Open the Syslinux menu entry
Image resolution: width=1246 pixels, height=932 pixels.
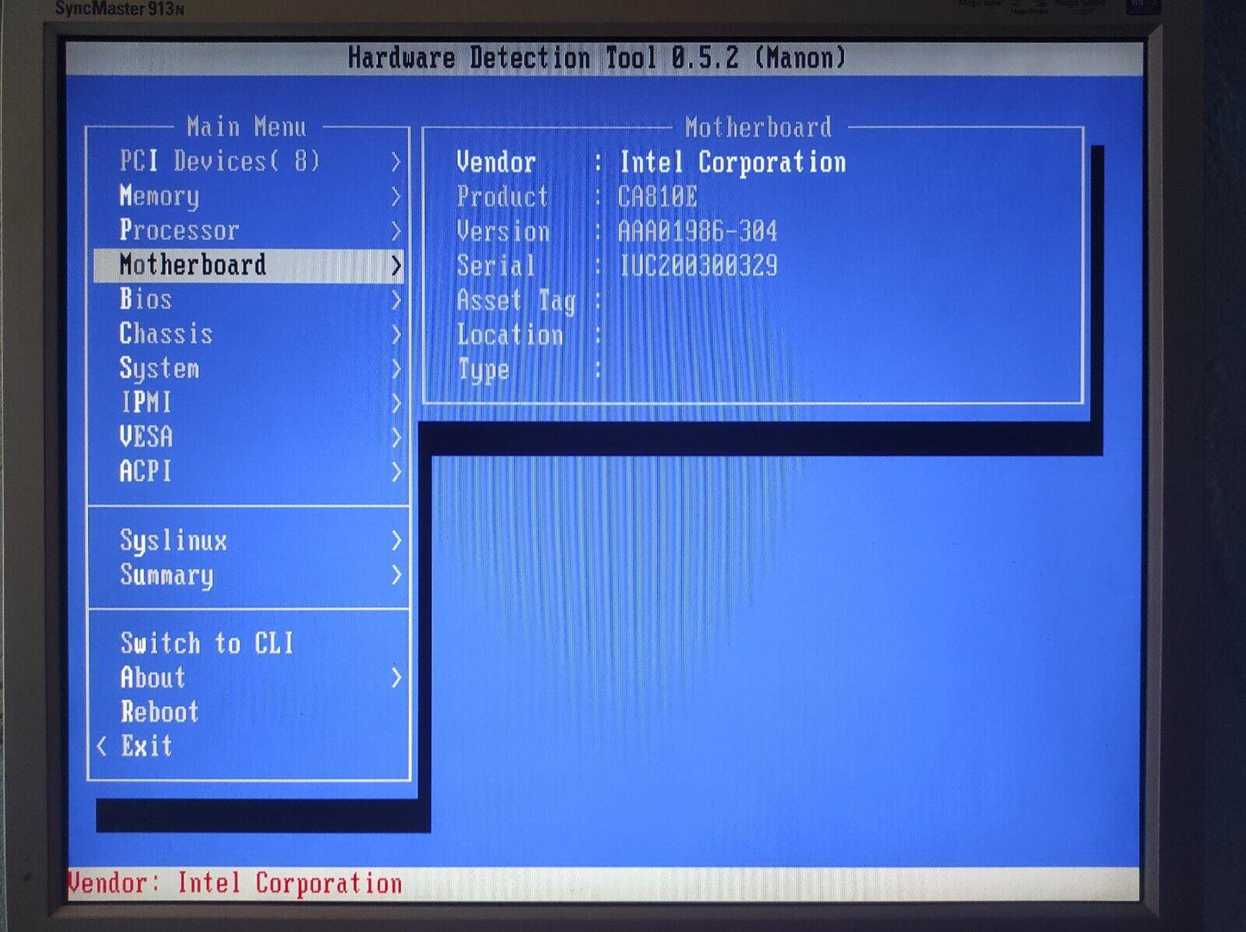click(x=173, y=541)
